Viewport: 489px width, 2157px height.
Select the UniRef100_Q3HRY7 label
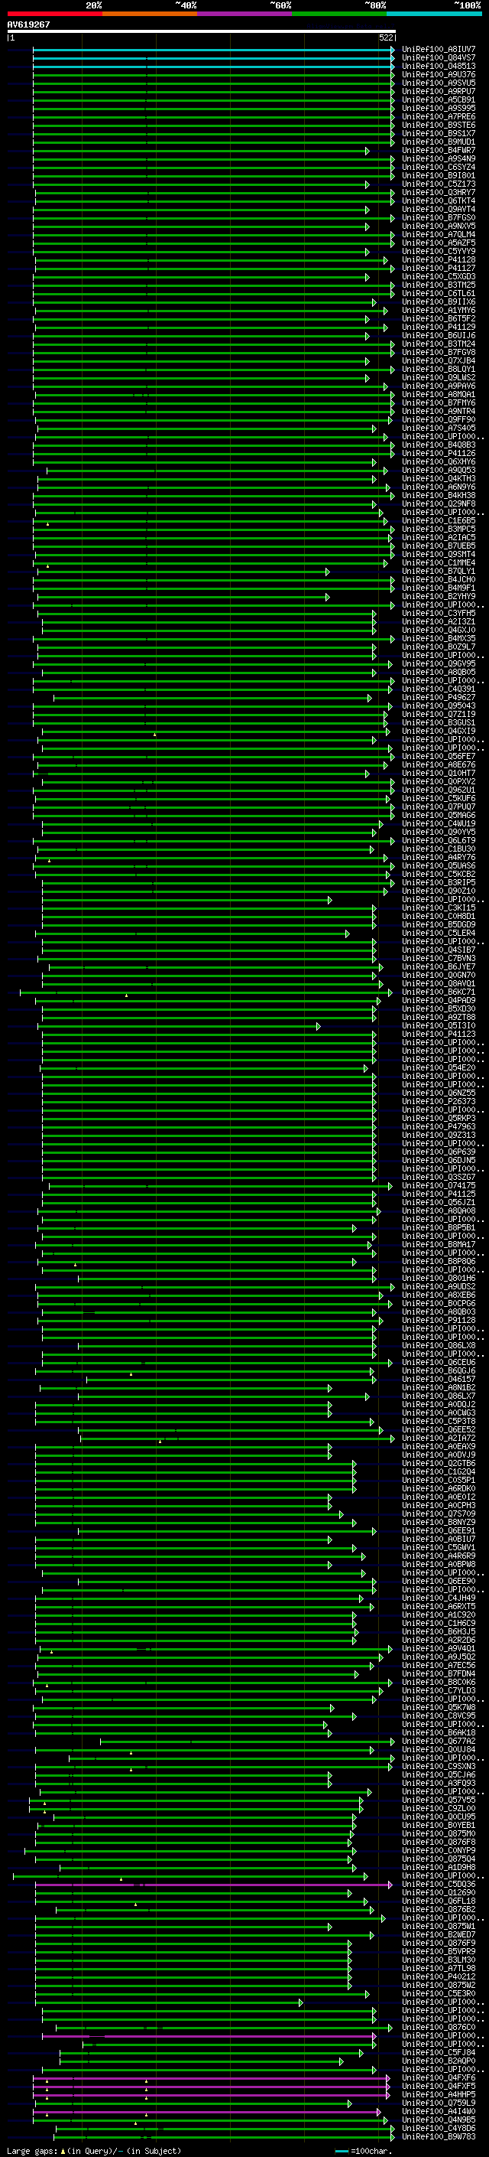(439, 192)
